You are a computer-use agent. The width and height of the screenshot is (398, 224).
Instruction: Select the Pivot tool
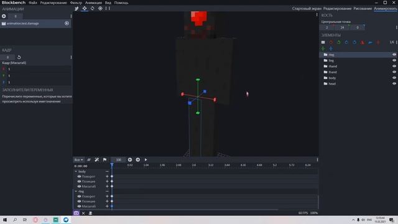100,8
